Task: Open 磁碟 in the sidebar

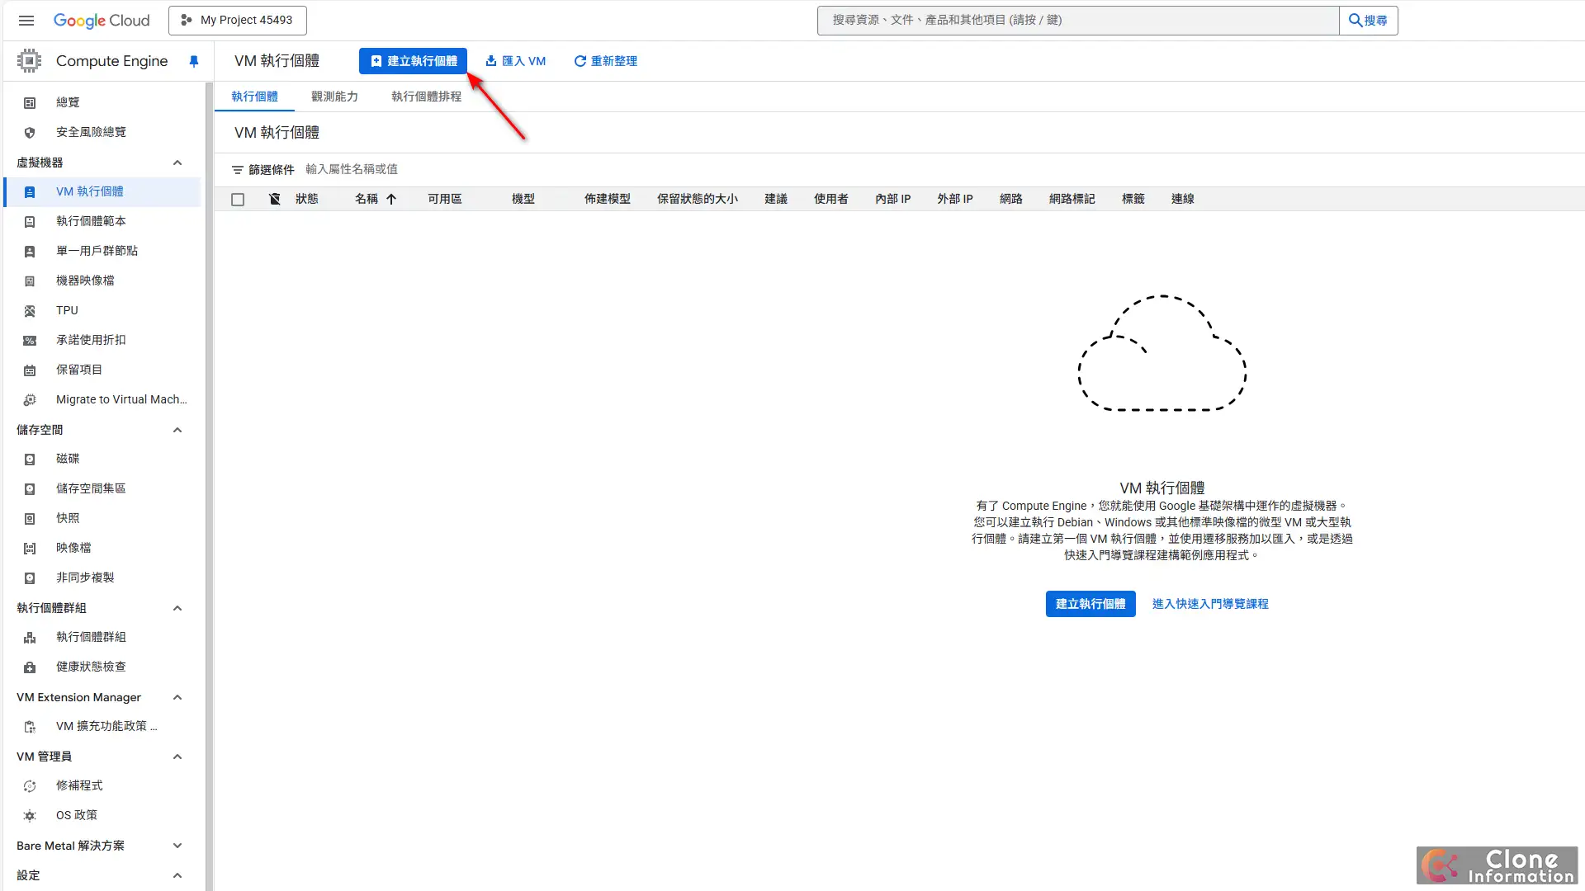Action: coord(68,459)
